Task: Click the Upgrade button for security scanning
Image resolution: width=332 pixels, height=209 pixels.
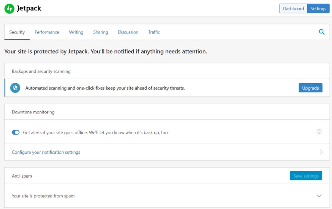Action: [310, 88]
